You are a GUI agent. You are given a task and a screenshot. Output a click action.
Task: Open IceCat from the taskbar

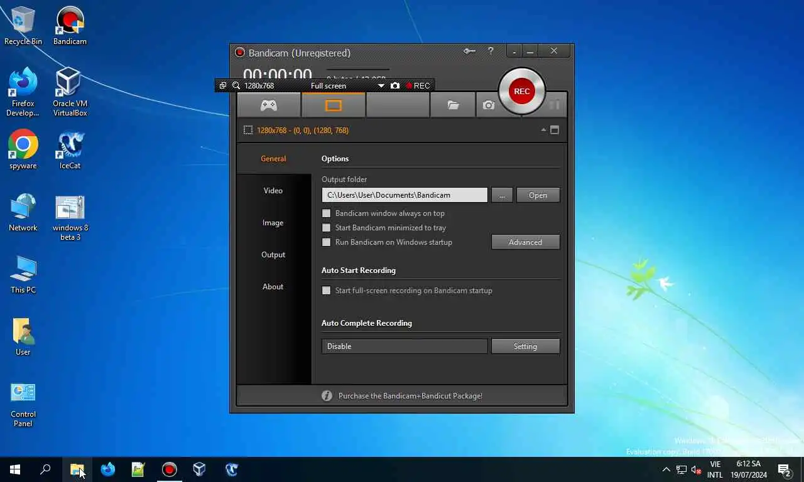[x=231, y=469]
